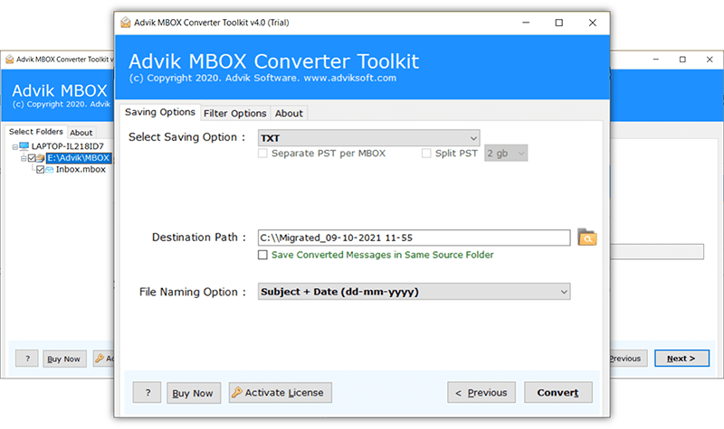Click the mail icon beside Inbox.mbox
Viewport: 724px width, 429px height.
point(50,170)
